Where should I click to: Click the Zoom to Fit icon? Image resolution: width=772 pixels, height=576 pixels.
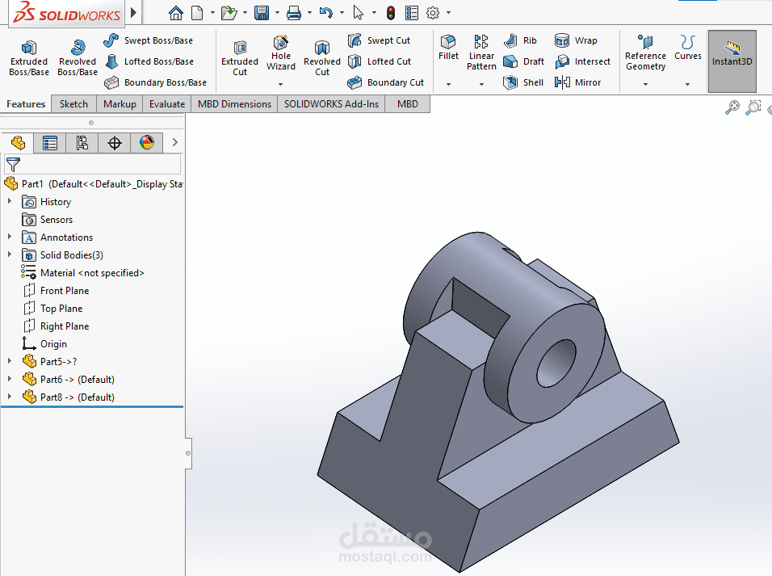point(732,107)
